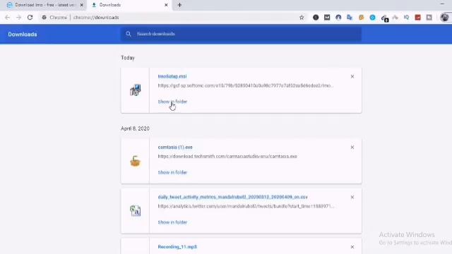Open the IQ extension icon
Viewport: 452px width, 254px height.
407,18
